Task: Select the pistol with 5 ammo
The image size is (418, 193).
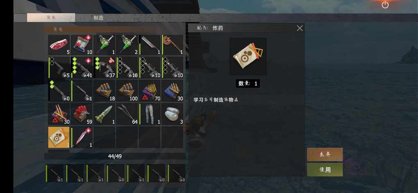Action: click(x=59, y=68)
